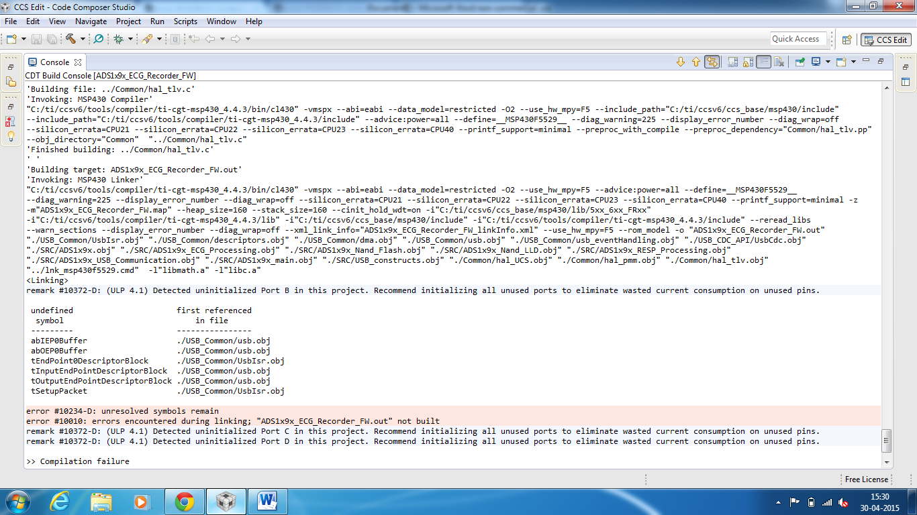Image resolution: width=917 pixels, height=515 pixels.
Task: Expand the flashlight icon dropdown arrow
Action: click(x=159, y=40)
